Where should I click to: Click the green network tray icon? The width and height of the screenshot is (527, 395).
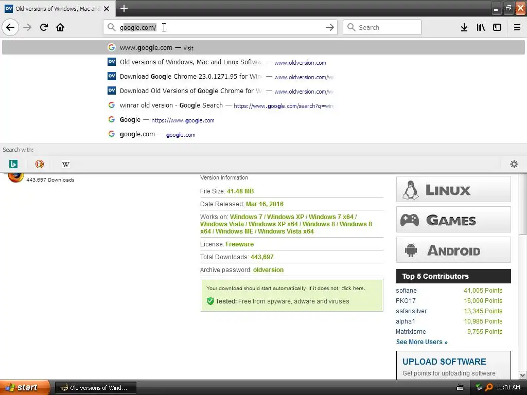pyautogui.click(x=479, y=387)
